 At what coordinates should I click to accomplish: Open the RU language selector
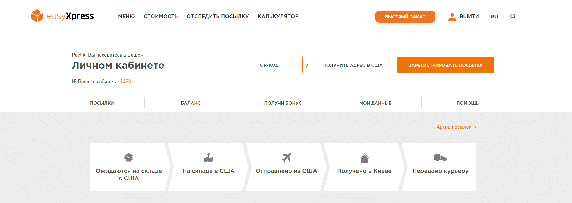494,17
